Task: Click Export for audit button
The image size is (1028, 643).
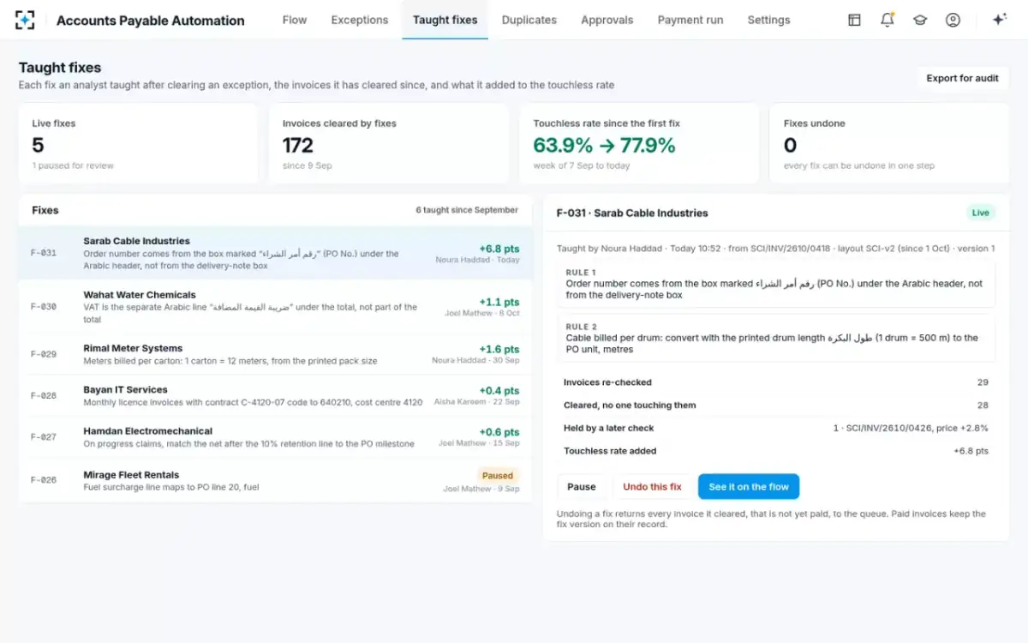Action: coord(962,78)
